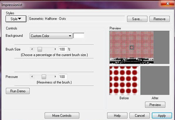Screen dimensions: 175x120
Task: Click the Pressure value input field
Action: (63, 77)
